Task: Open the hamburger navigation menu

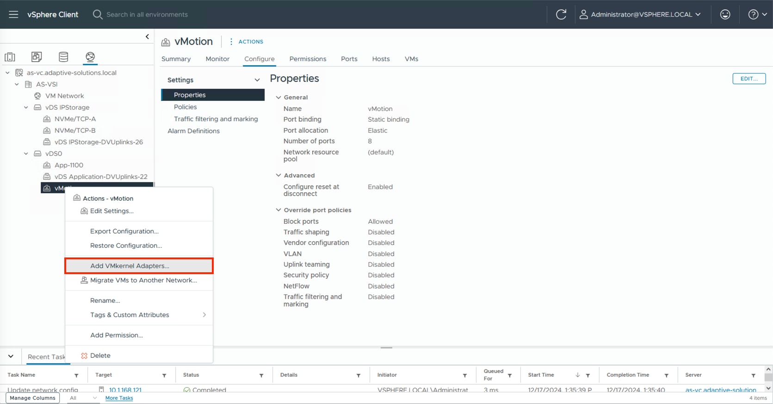Action: pyautogui.click(x=13, y=14)
